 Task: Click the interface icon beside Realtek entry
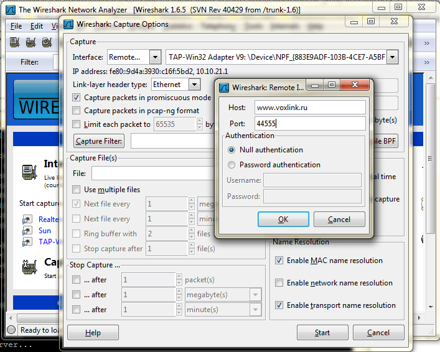(27, 220)
